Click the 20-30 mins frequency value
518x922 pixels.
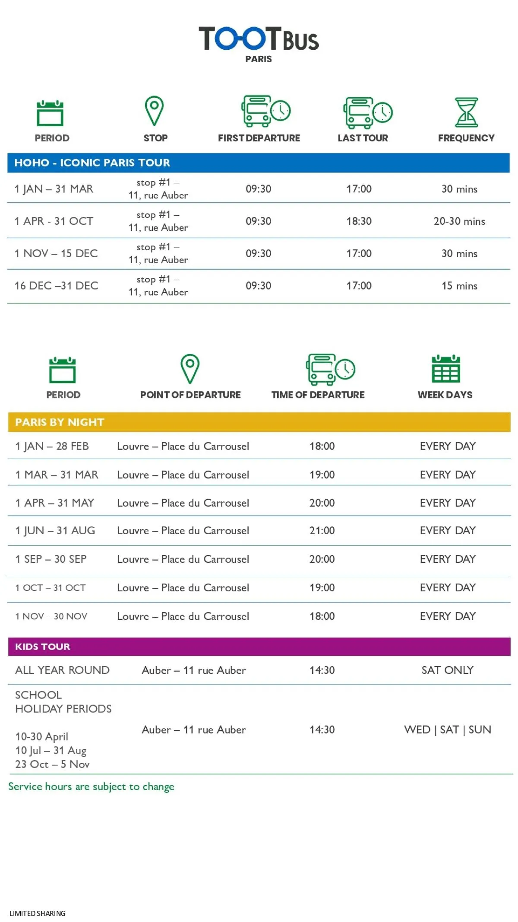(x=459, y=221)
